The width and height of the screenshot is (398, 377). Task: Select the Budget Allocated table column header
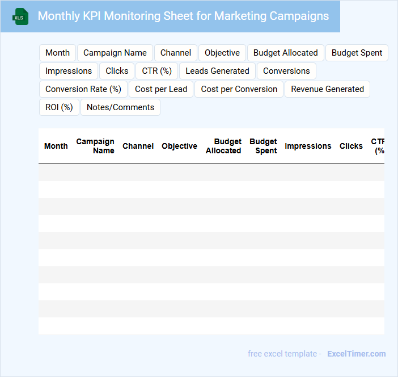[223, 146]
